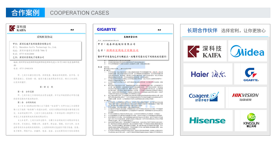Open the KAIFA procurement agreement document thumbnail

[x=46, y=80]
